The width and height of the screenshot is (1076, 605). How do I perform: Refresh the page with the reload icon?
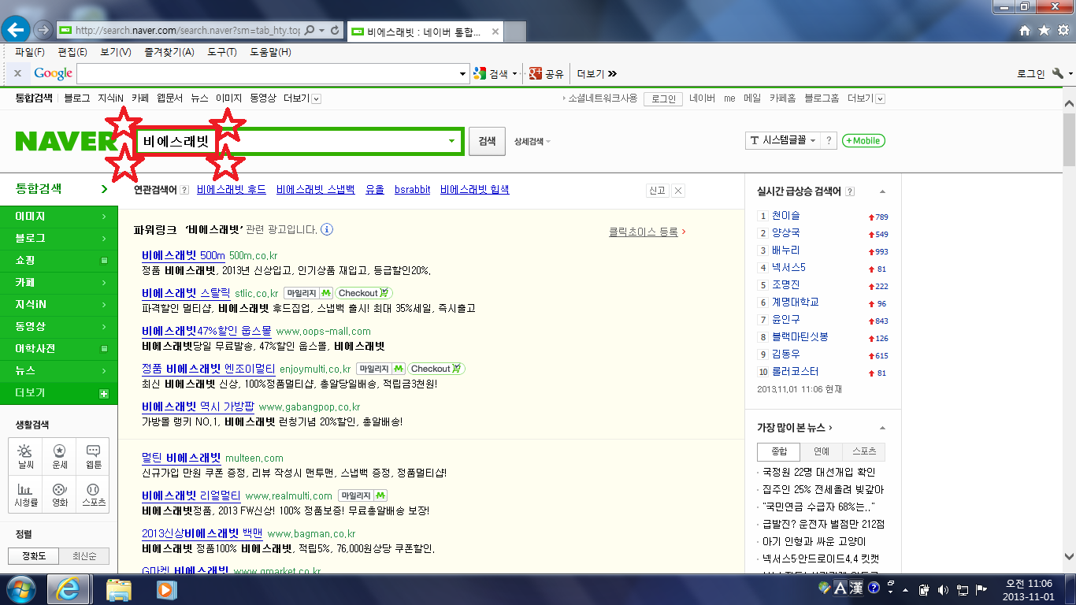(x=335, y=30)
